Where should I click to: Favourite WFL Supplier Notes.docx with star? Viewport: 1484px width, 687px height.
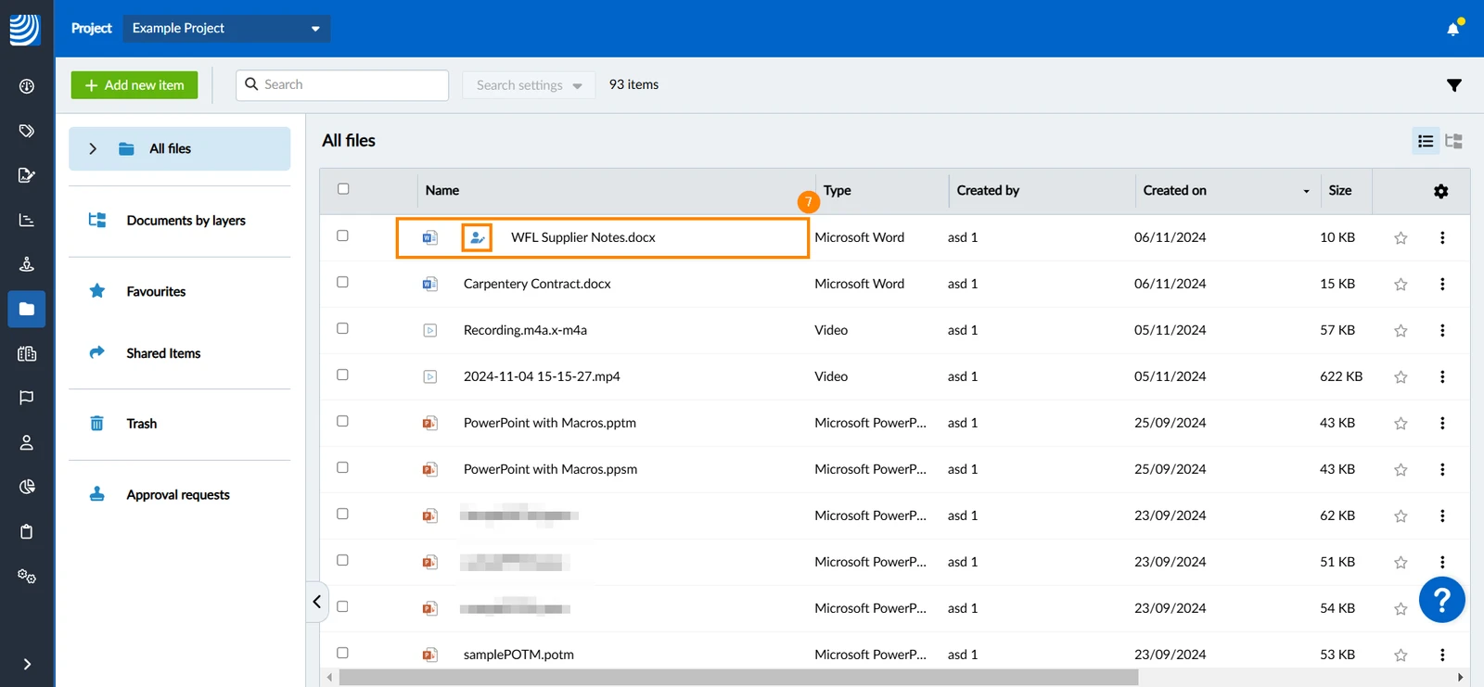(1401, 238)
